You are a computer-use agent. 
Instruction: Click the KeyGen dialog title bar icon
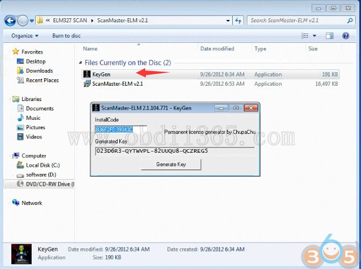click(96, 107)
